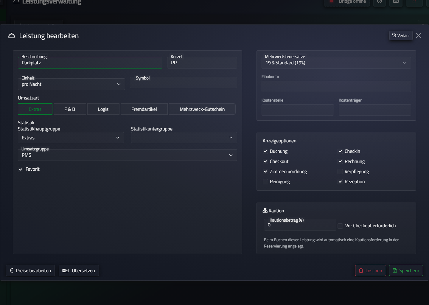Select Mehrzweck-Gutschein as Umsatzart
The height and width of the screenshot is (305, 429).
coord(202,109)
